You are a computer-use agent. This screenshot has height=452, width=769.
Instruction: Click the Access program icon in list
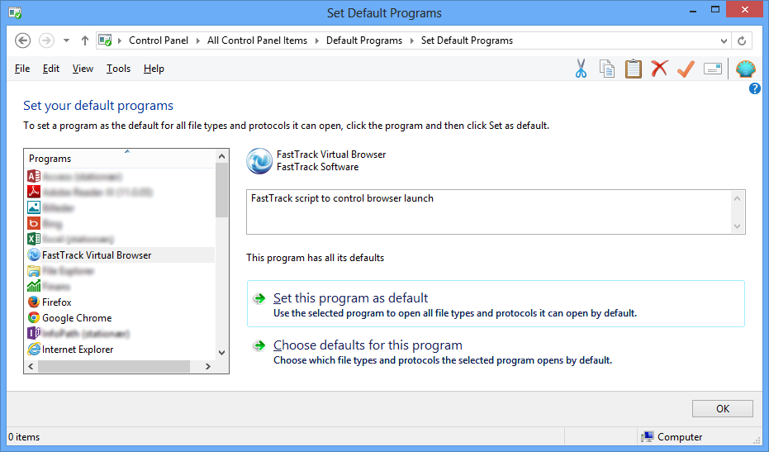34,176
